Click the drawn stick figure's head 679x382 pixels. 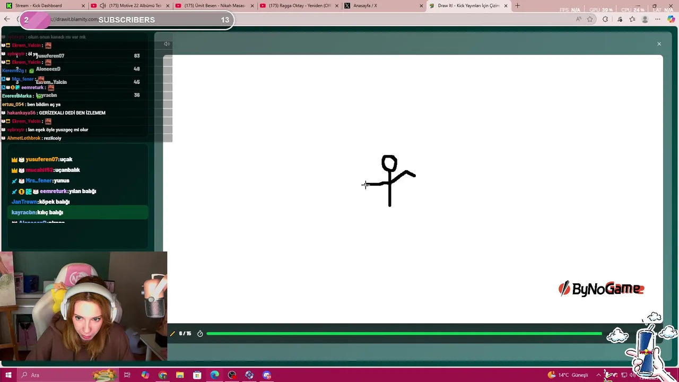tap(389, 163)
